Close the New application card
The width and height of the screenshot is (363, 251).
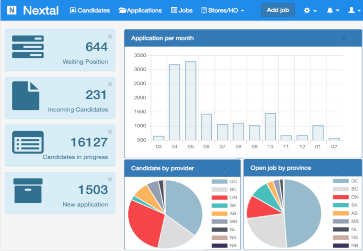coord(110,179)
